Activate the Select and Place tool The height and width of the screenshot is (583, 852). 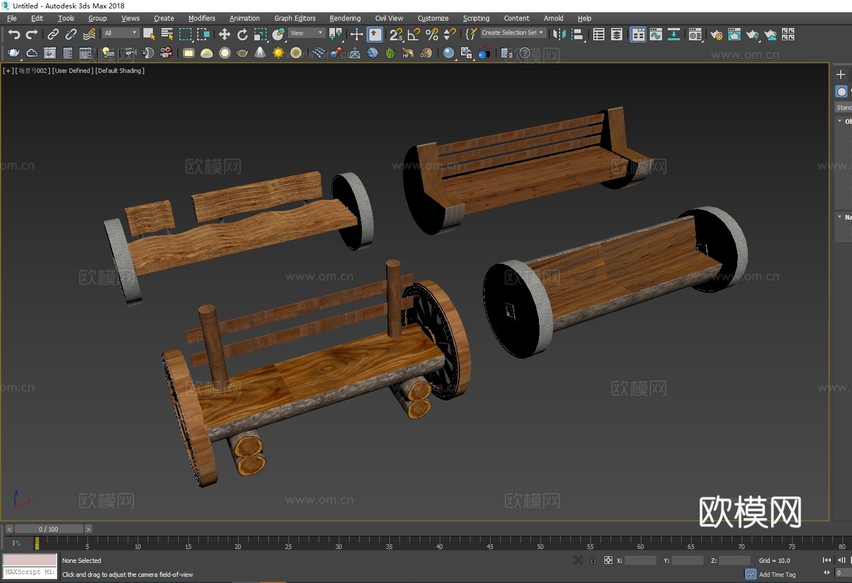(278, 35)
